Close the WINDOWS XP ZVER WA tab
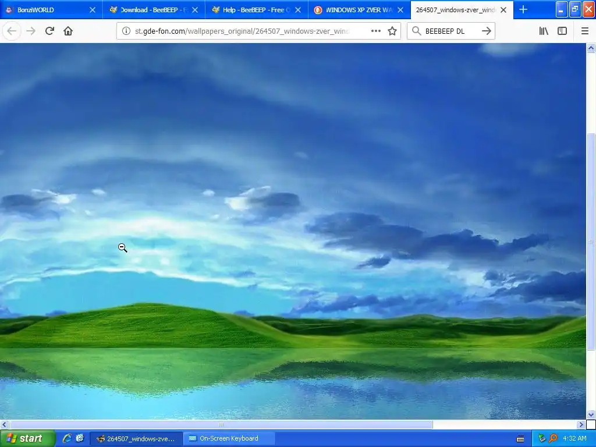 point(400,10)
